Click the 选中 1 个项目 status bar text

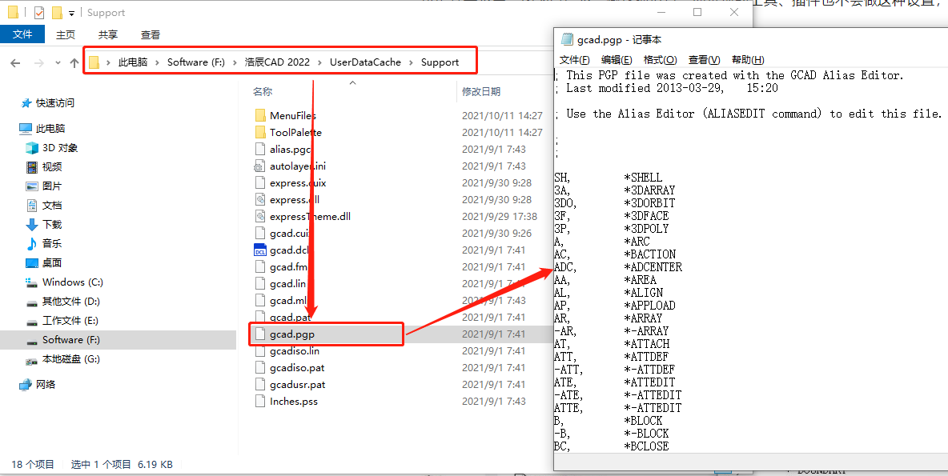click(101, 465)
